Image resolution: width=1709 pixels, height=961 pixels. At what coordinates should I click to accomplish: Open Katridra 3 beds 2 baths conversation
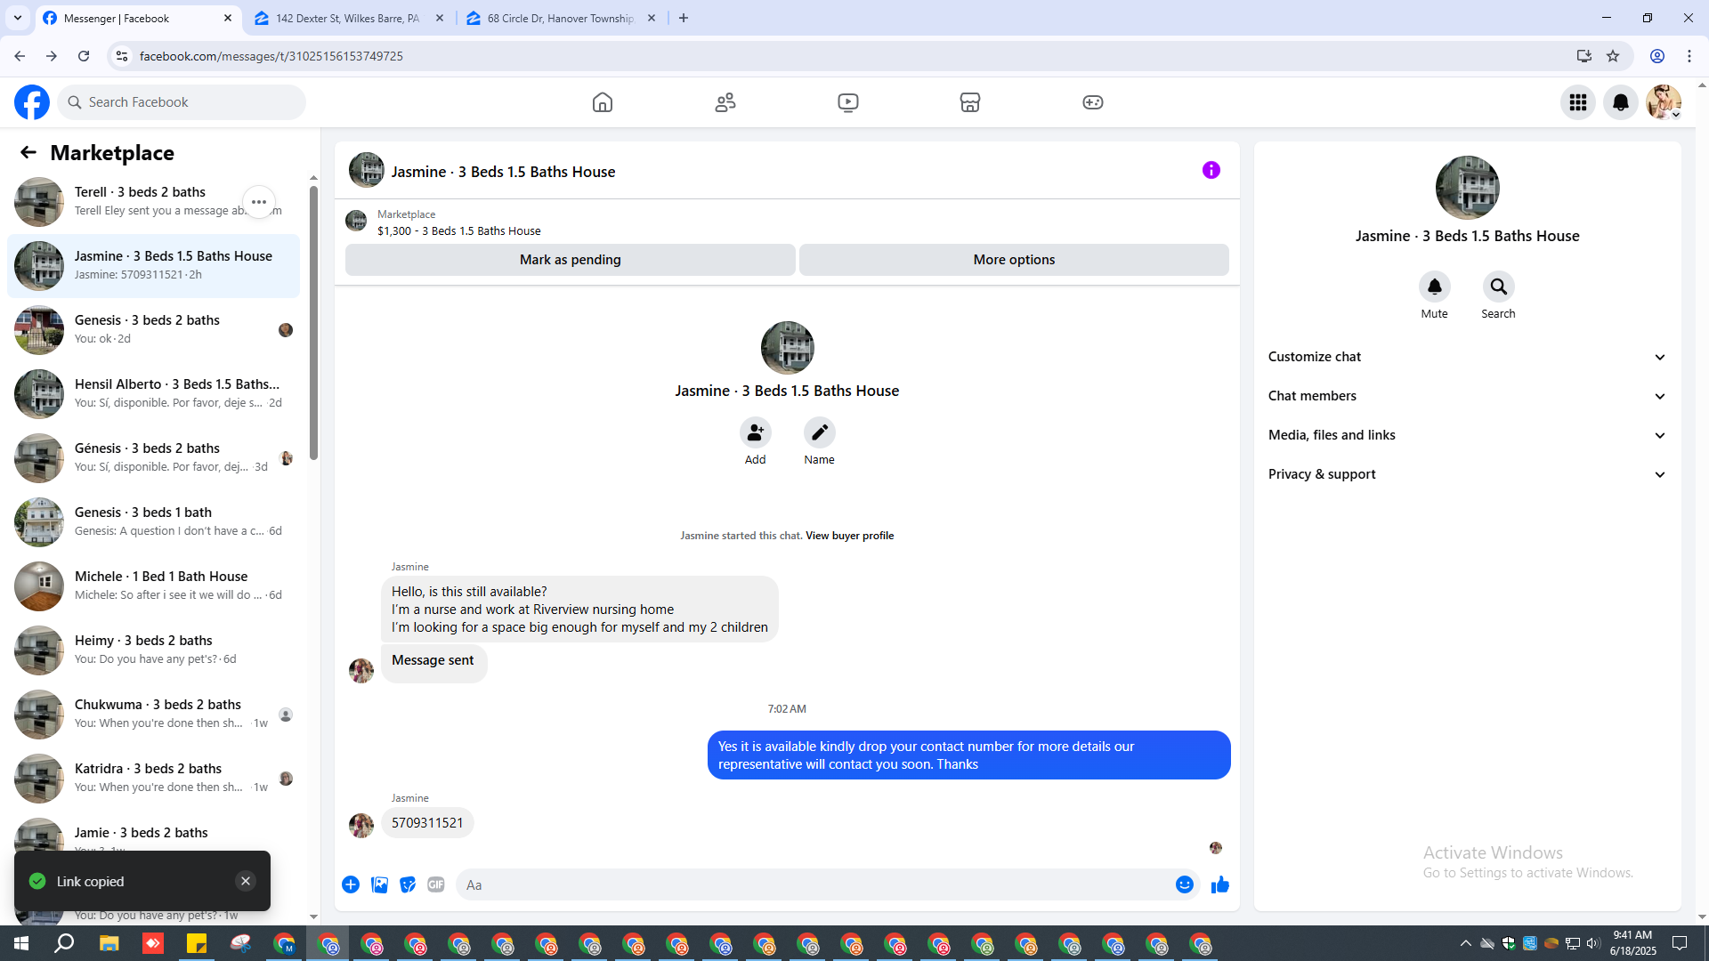[x=154, y=779]
